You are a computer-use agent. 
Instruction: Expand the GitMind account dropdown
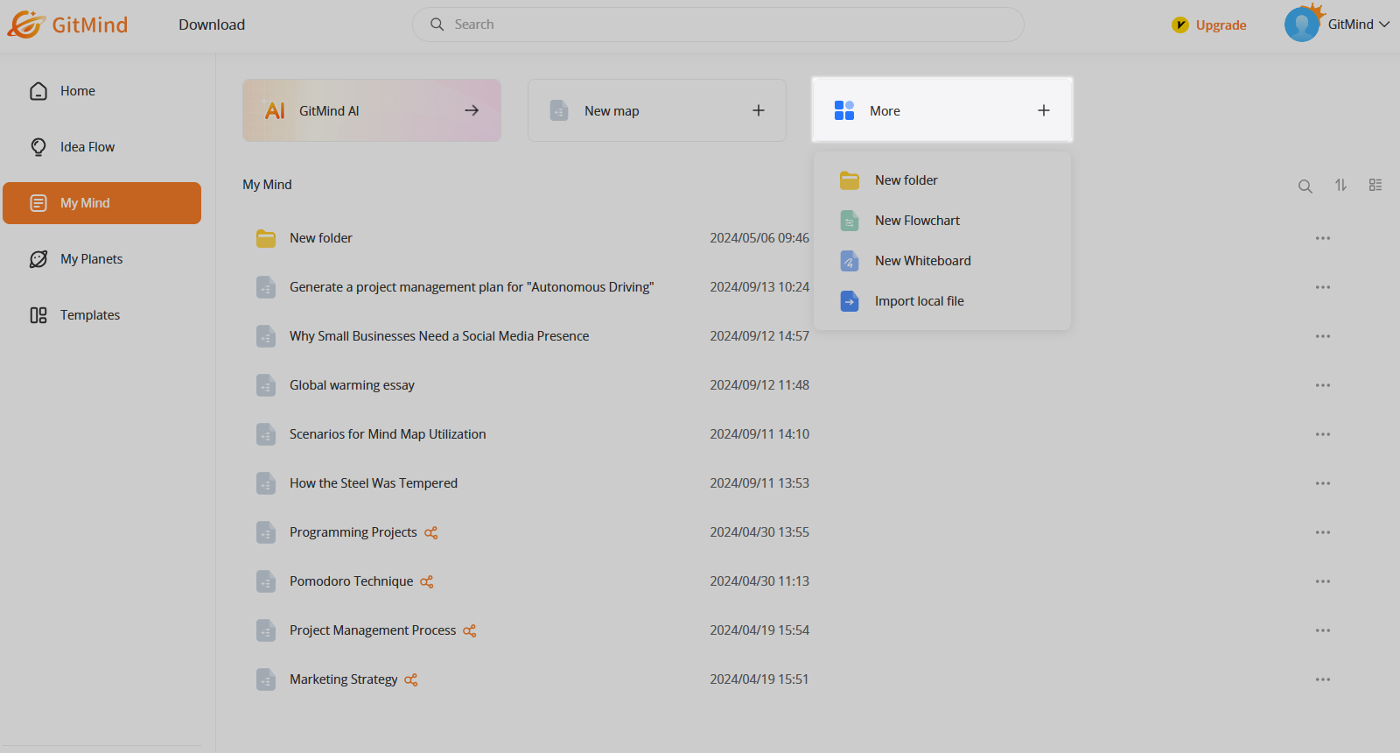click(x=1384, y=25)
